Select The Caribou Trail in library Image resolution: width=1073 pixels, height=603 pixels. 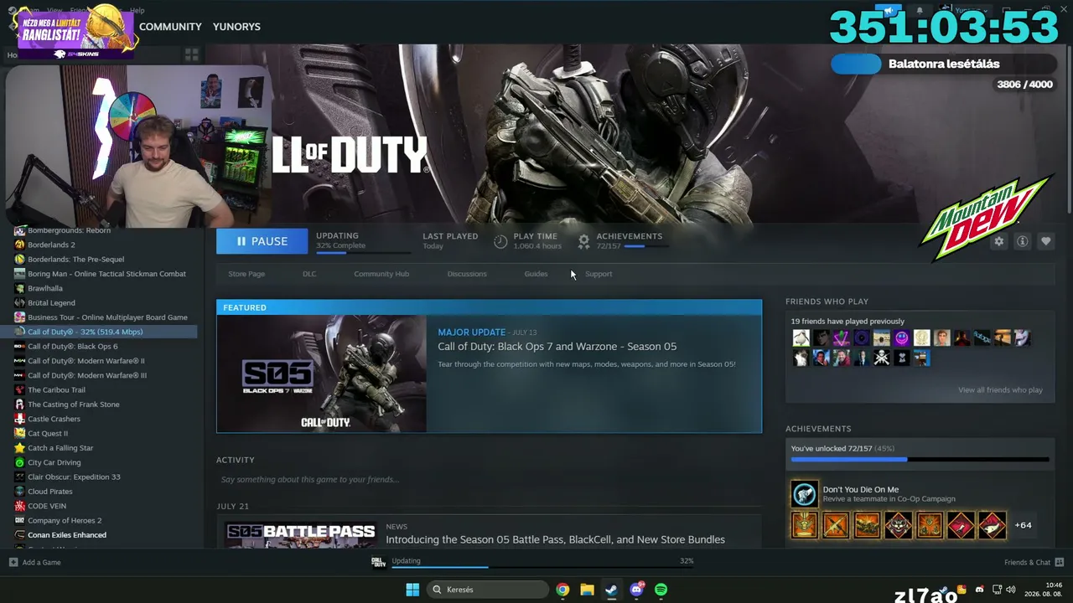[56, 390]
